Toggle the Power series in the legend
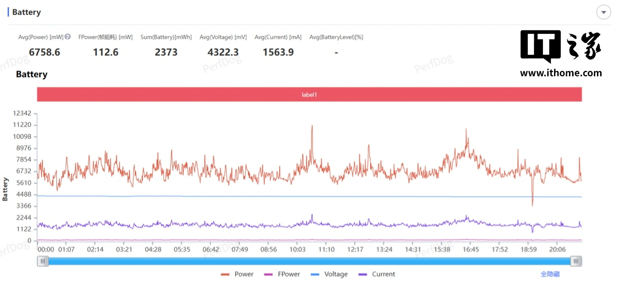This screenshot has height=297, width=618. 237,274
